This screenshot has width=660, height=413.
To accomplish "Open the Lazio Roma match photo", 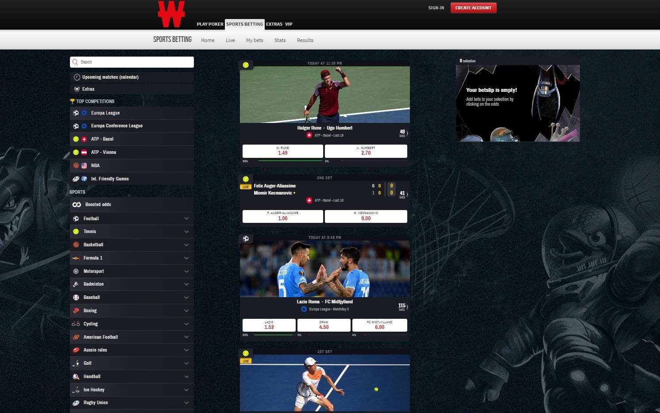I will [324, 268].
